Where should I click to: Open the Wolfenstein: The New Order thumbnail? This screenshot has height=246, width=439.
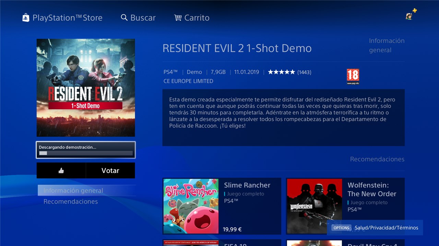pos(315,206)
